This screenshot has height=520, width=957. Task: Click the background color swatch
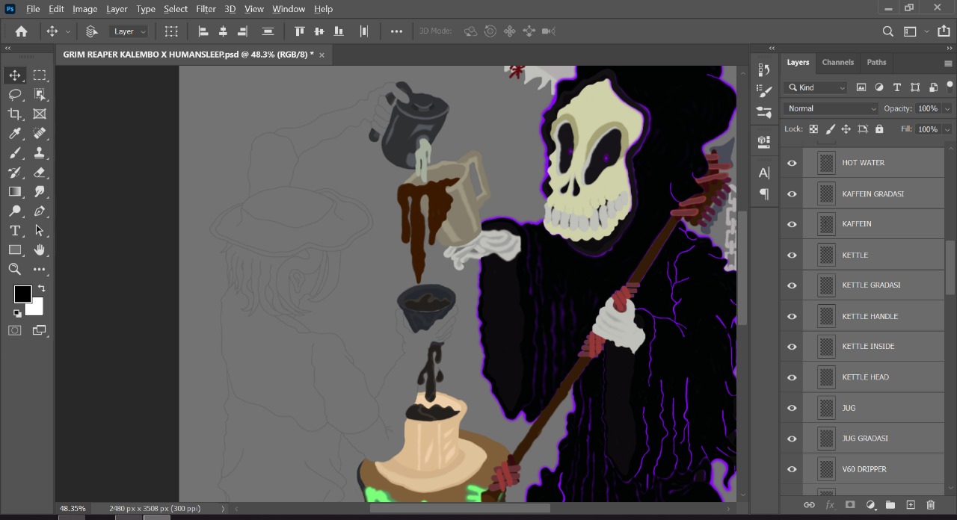[x=36, y=308]
